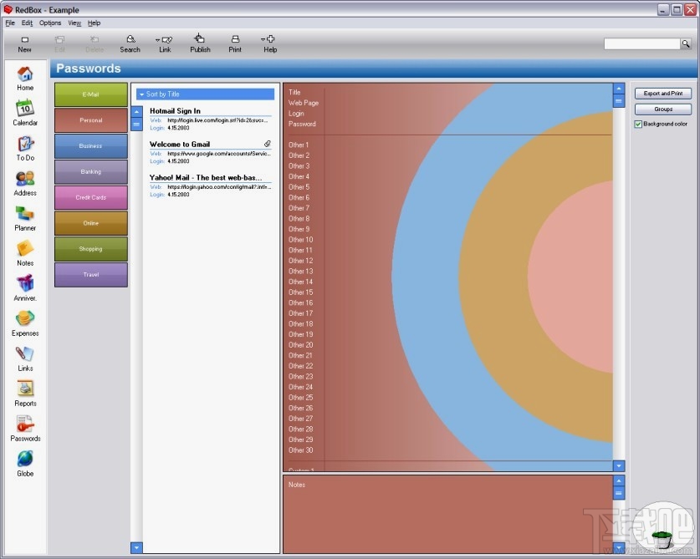Click the Print toolbar icon

[x=235, y=39]
